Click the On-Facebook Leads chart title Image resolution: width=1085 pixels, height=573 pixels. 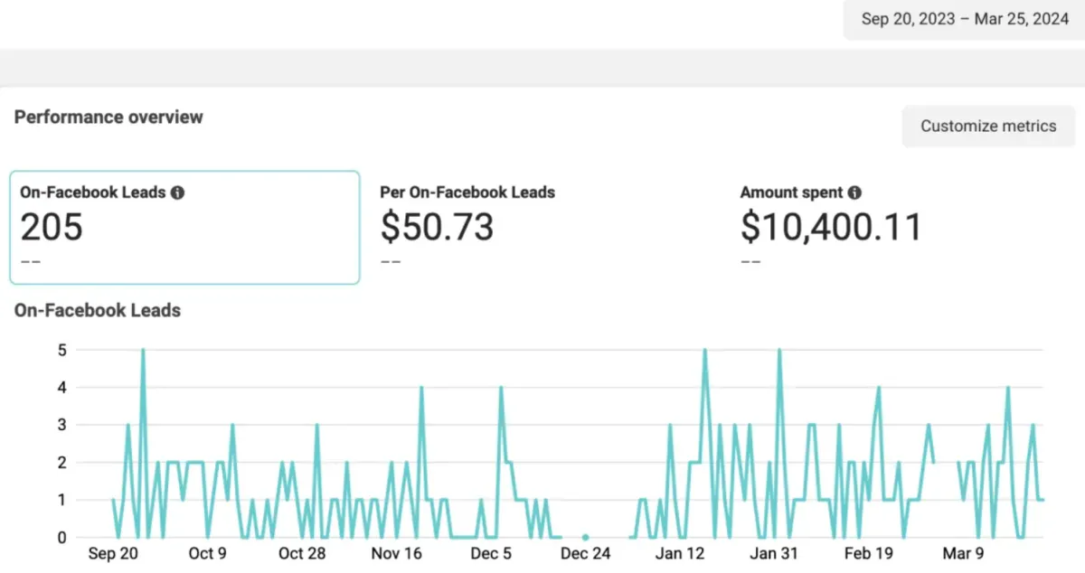(x=98, y=310)
